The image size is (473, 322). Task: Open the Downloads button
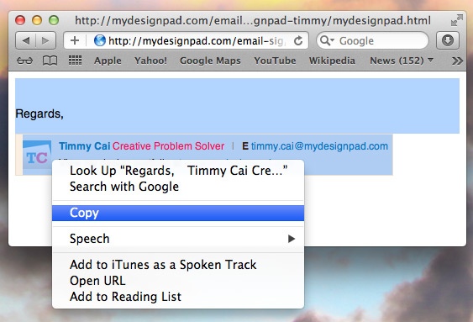click(448, 40)
